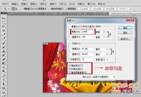Select the Brush tool
Viewport: 141px width, 97px height.
tap(4, 47)
